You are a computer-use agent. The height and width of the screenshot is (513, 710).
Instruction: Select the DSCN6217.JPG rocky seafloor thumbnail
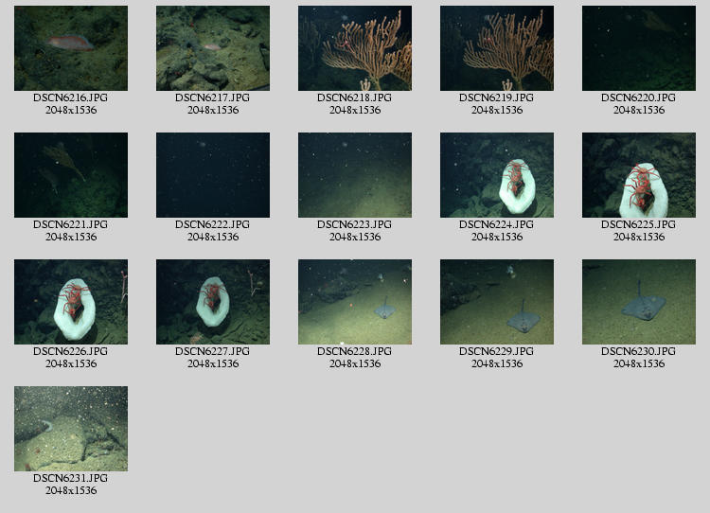[x=213, y=48]
